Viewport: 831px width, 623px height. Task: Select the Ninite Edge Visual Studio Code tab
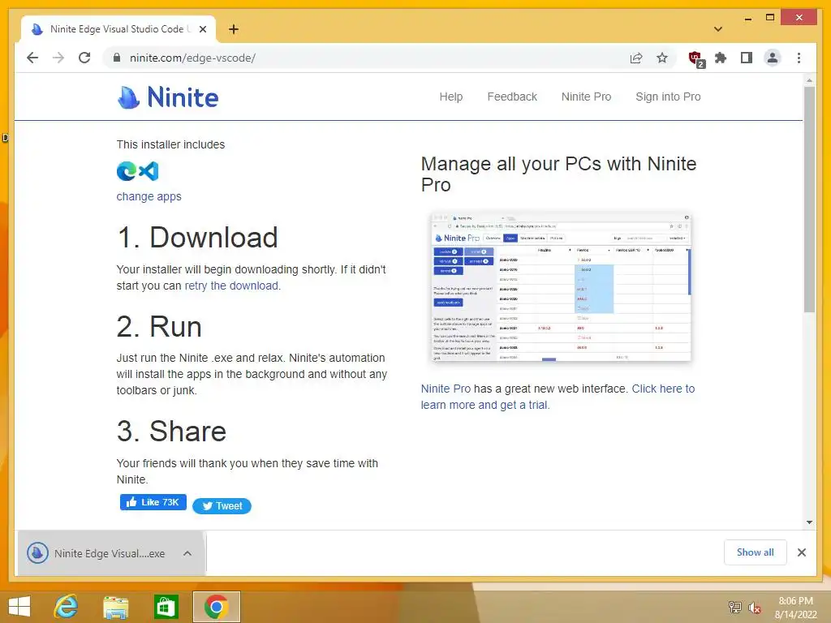118,29
